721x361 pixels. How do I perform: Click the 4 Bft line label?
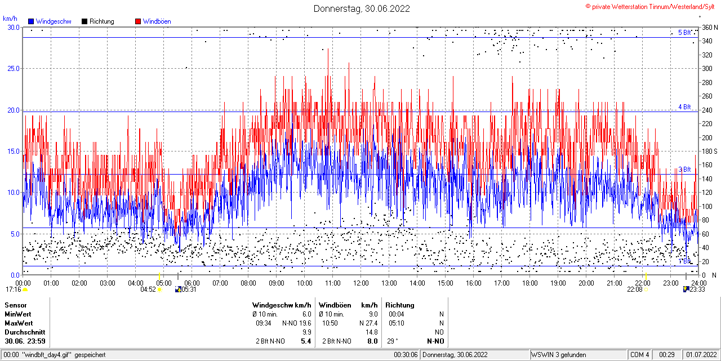684,106
